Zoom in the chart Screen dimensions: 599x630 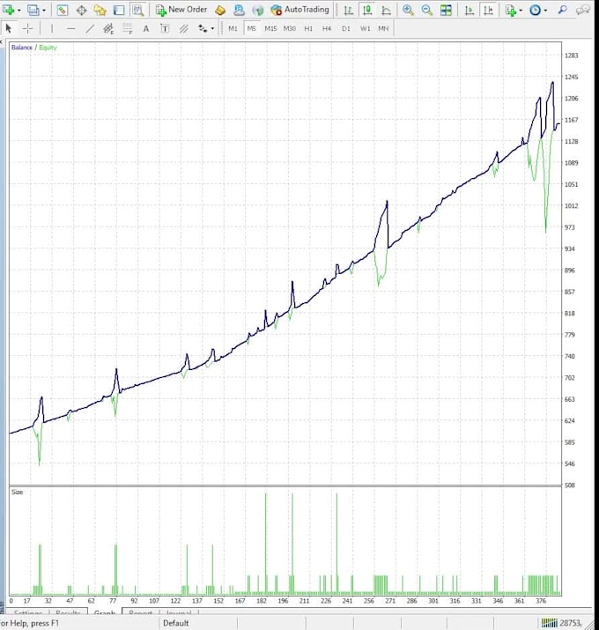(x=408, y=10)
